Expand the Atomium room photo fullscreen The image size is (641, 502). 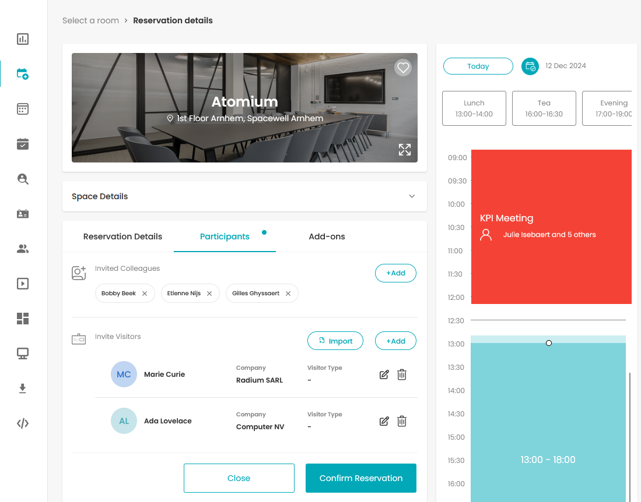point(405,150)
